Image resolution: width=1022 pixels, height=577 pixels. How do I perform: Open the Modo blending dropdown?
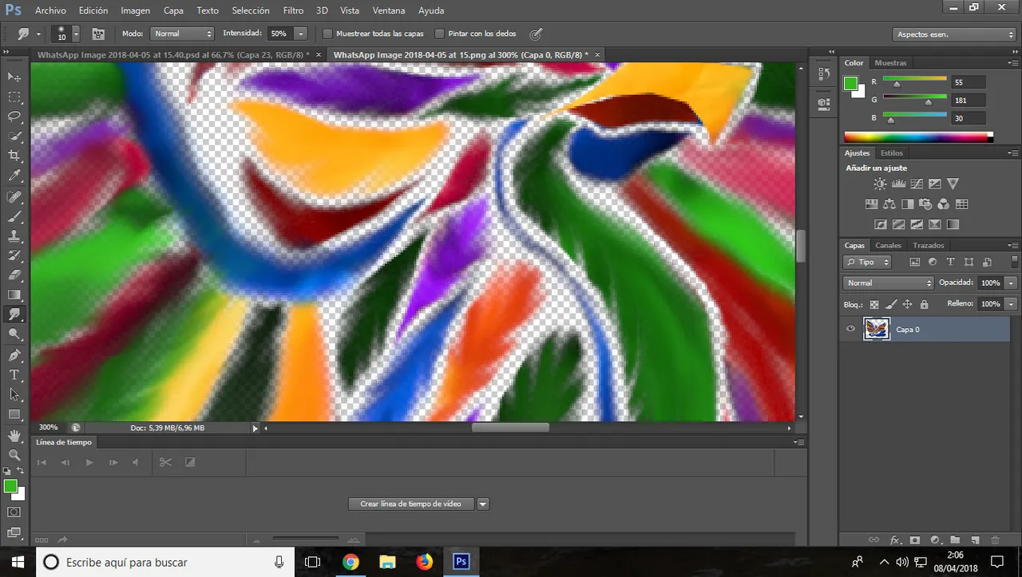click(x=183, y=34)
